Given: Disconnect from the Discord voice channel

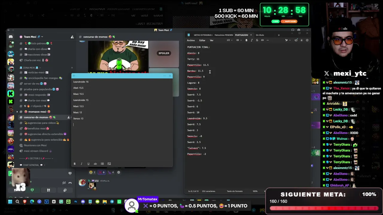Looking at the screenshot, I should tap(70, 183).
